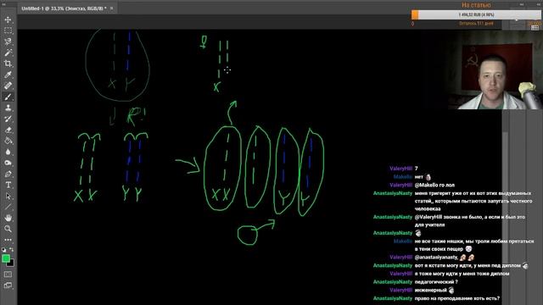Select the Sponge tool above the Pen
Image resolution: width=543 pixels, height=305 pixels.
(x=8, y=163)
